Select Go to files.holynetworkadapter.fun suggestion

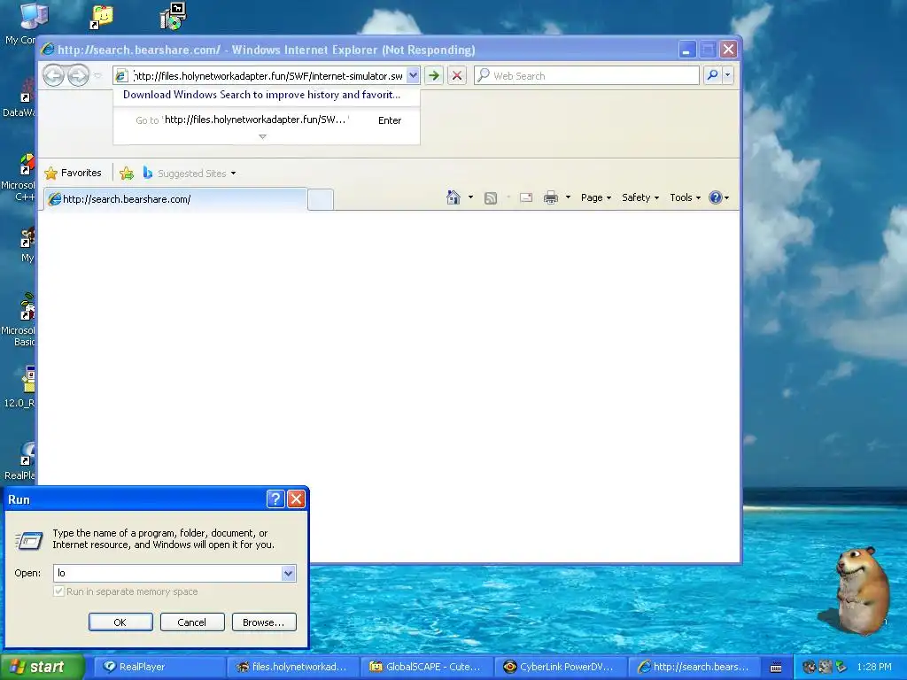click(266, 120)
